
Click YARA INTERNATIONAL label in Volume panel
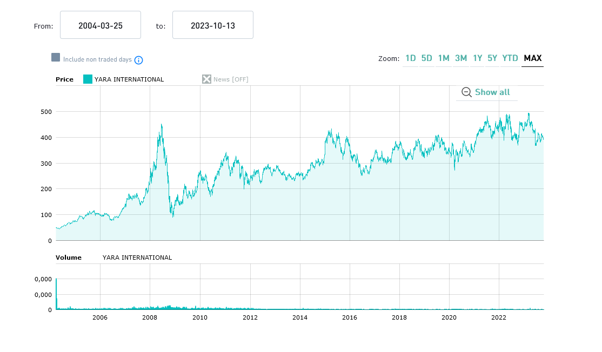point(137,258)
